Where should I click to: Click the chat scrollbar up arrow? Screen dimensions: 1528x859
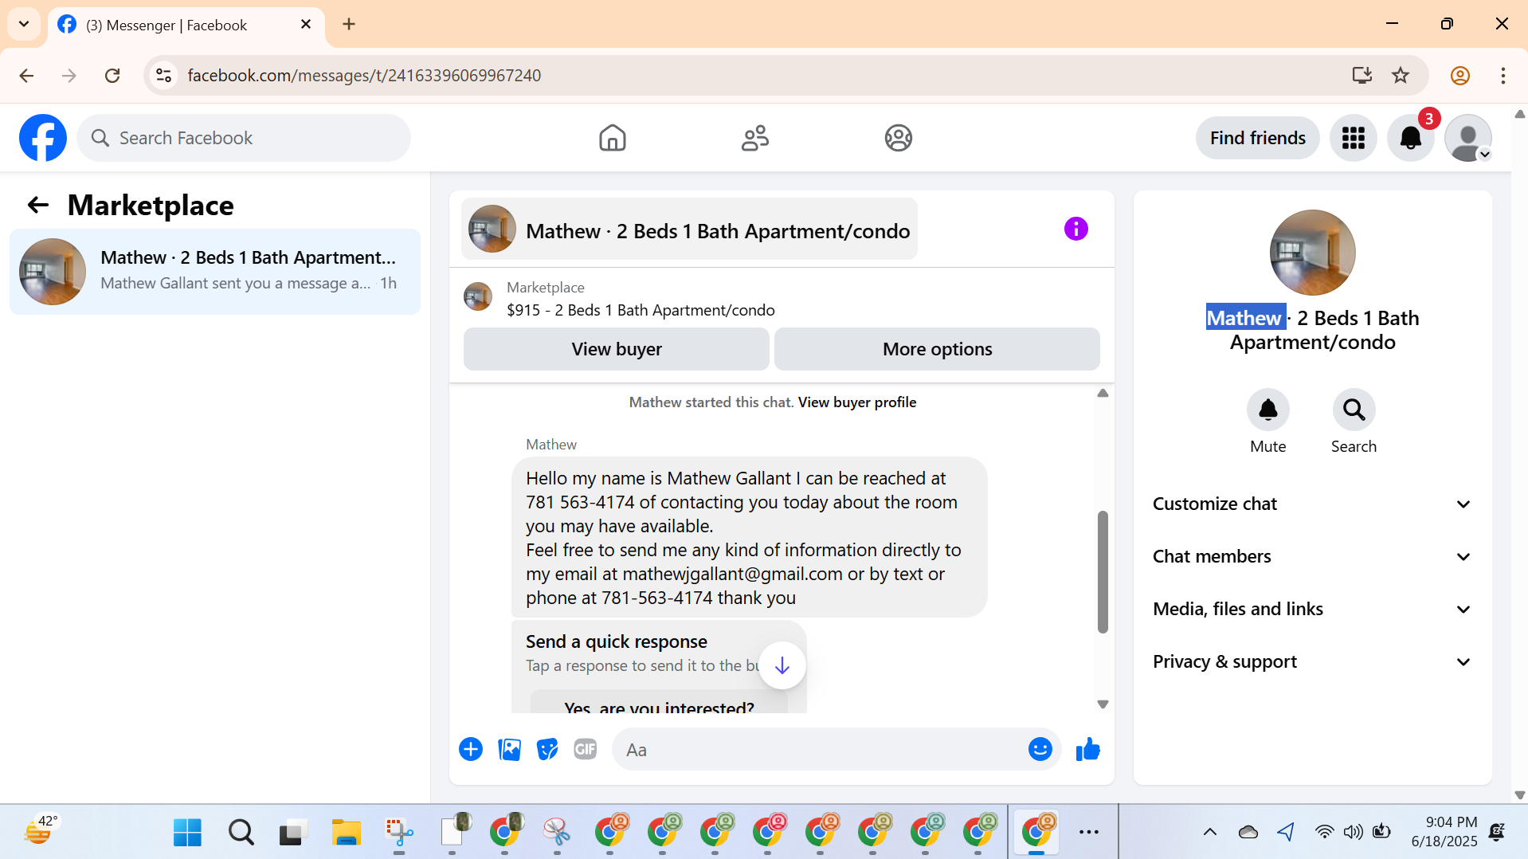[x=1103, y=393]
